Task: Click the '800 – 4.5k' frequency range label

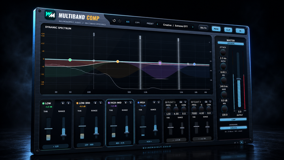Action: tap(120, 143)
